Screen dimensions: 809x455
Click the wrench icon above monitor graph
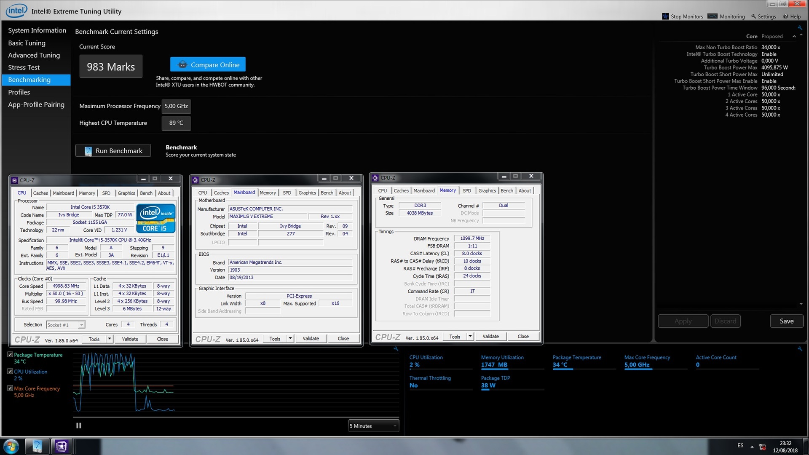click(x=396, y=349)
